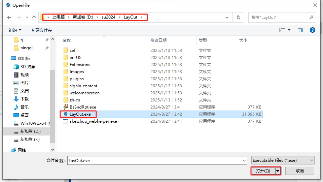Expand address bar history dropdown
Screen dimensions: 323x182
[227, 18]
